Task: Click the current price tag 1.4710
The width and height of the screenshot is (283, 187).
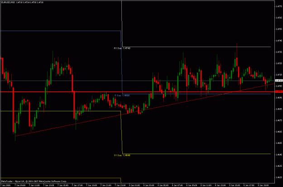Action: (x=279, y=81)
